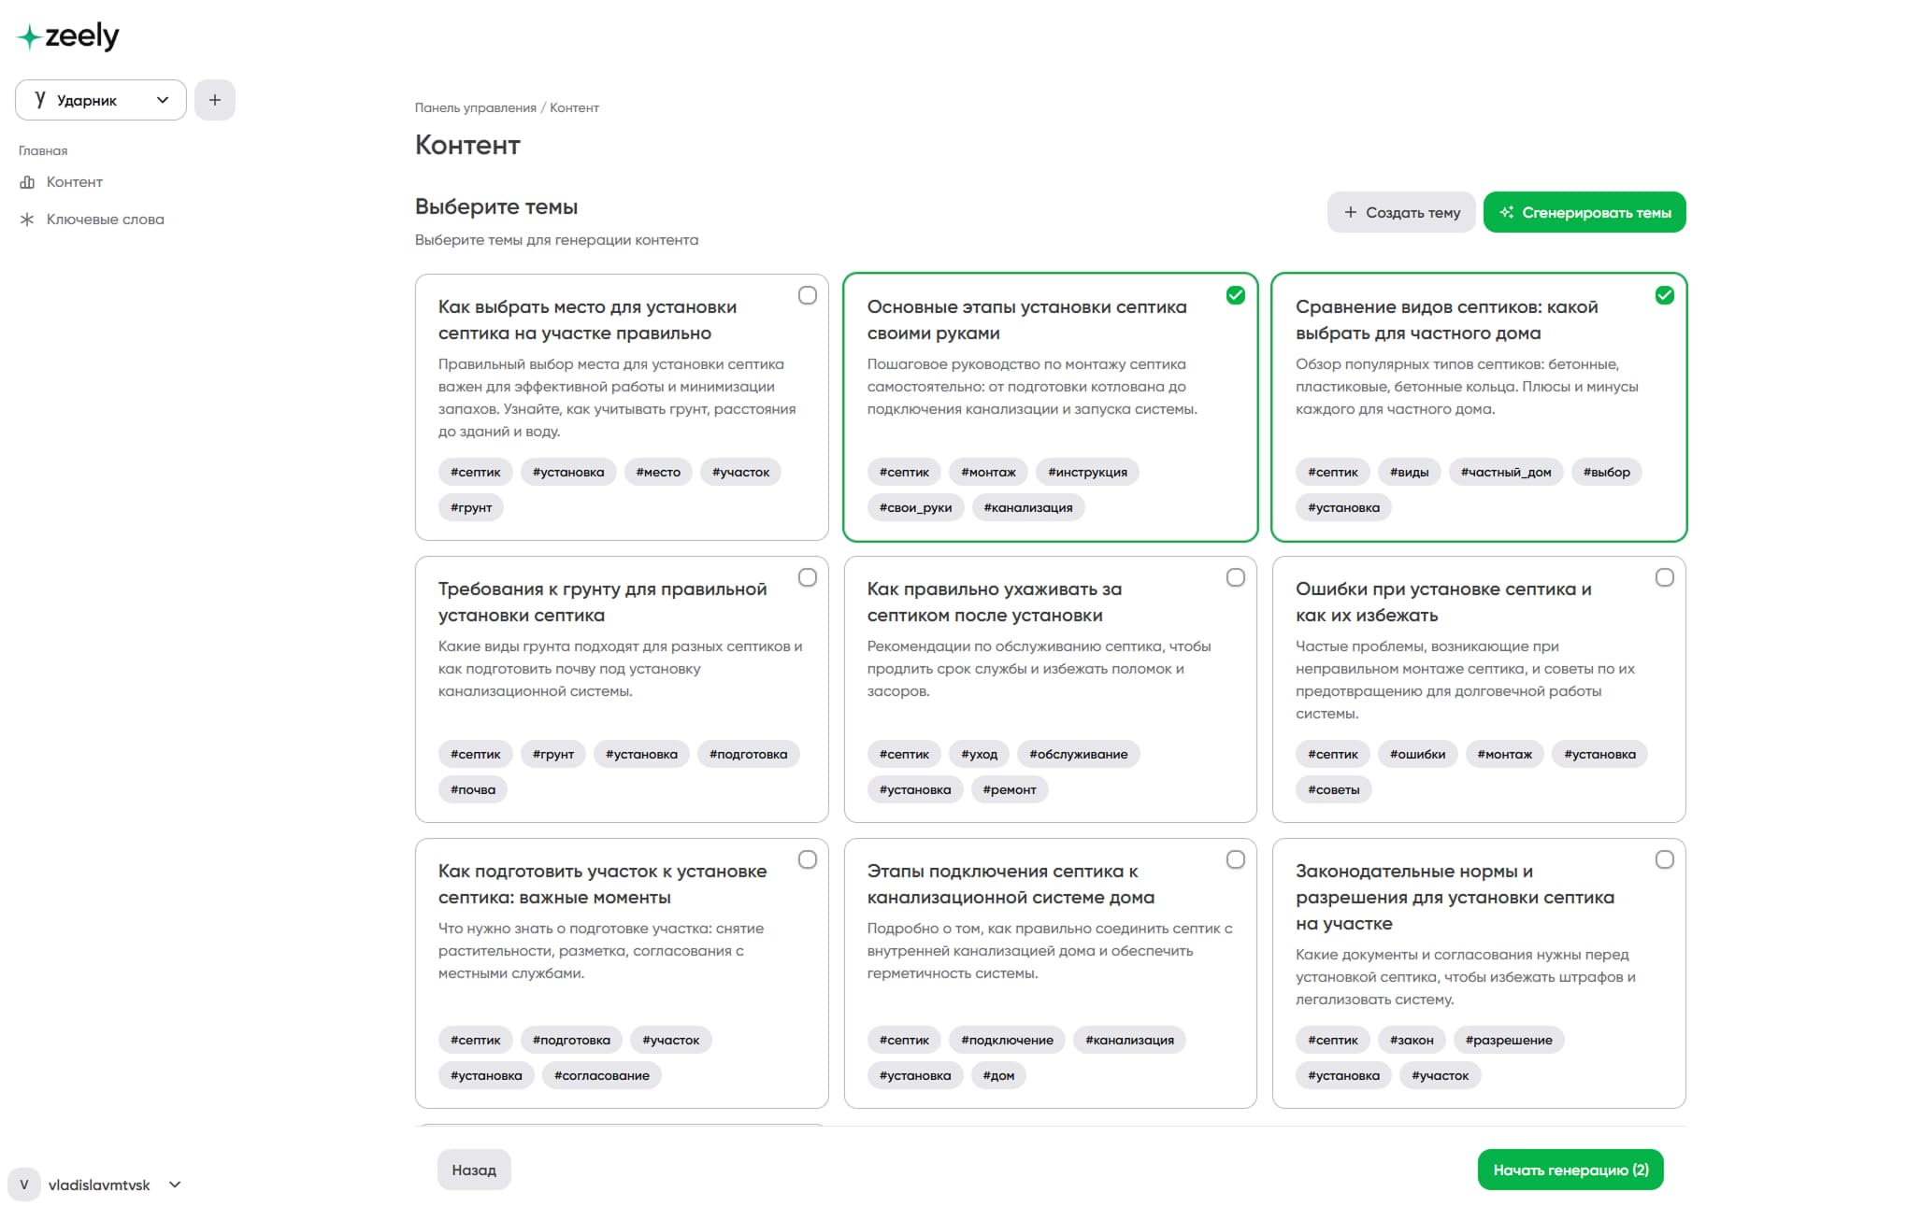This screenshot has height=1206, width=1907.
Task: Click the Начать генерацию (2) button
Action: (x=1570, y=1170)
